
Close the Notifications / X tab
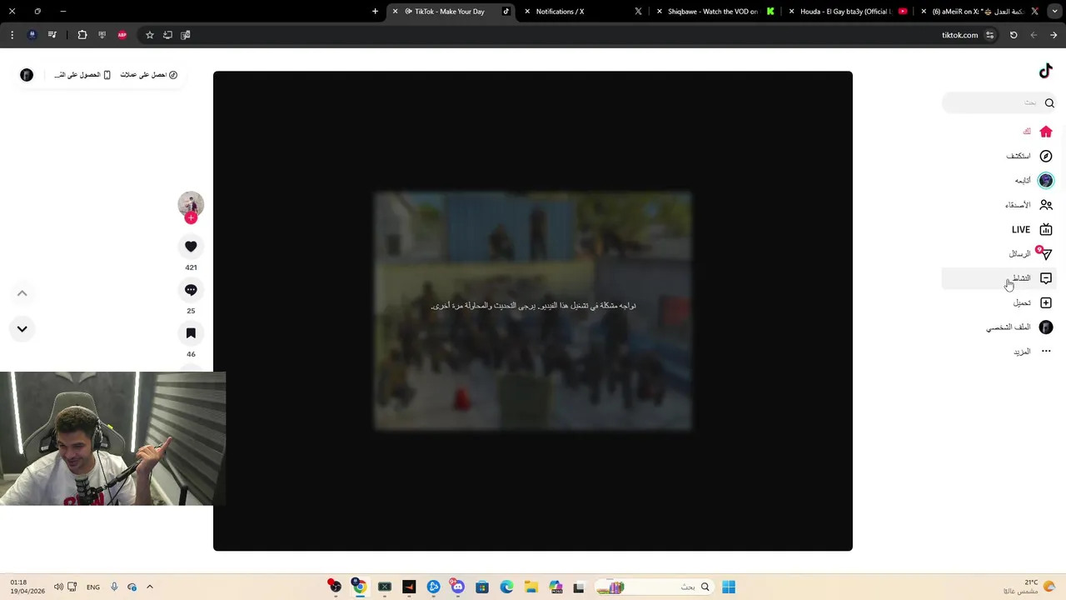[x=527, y=12]
